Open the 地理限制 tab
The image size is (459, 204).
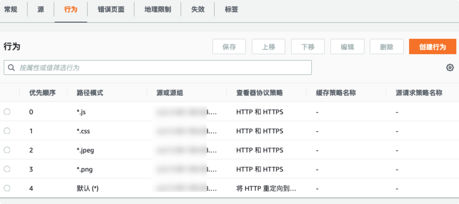point(158,10)
